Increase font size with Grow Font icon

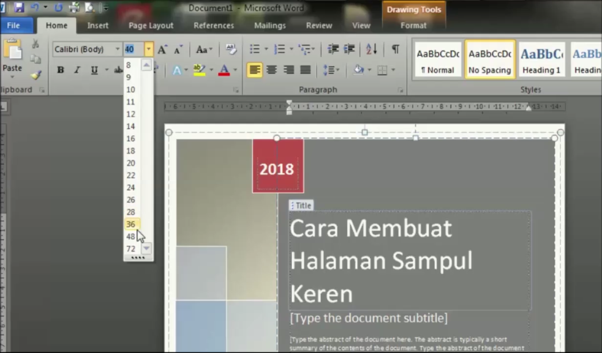(162, 49)
